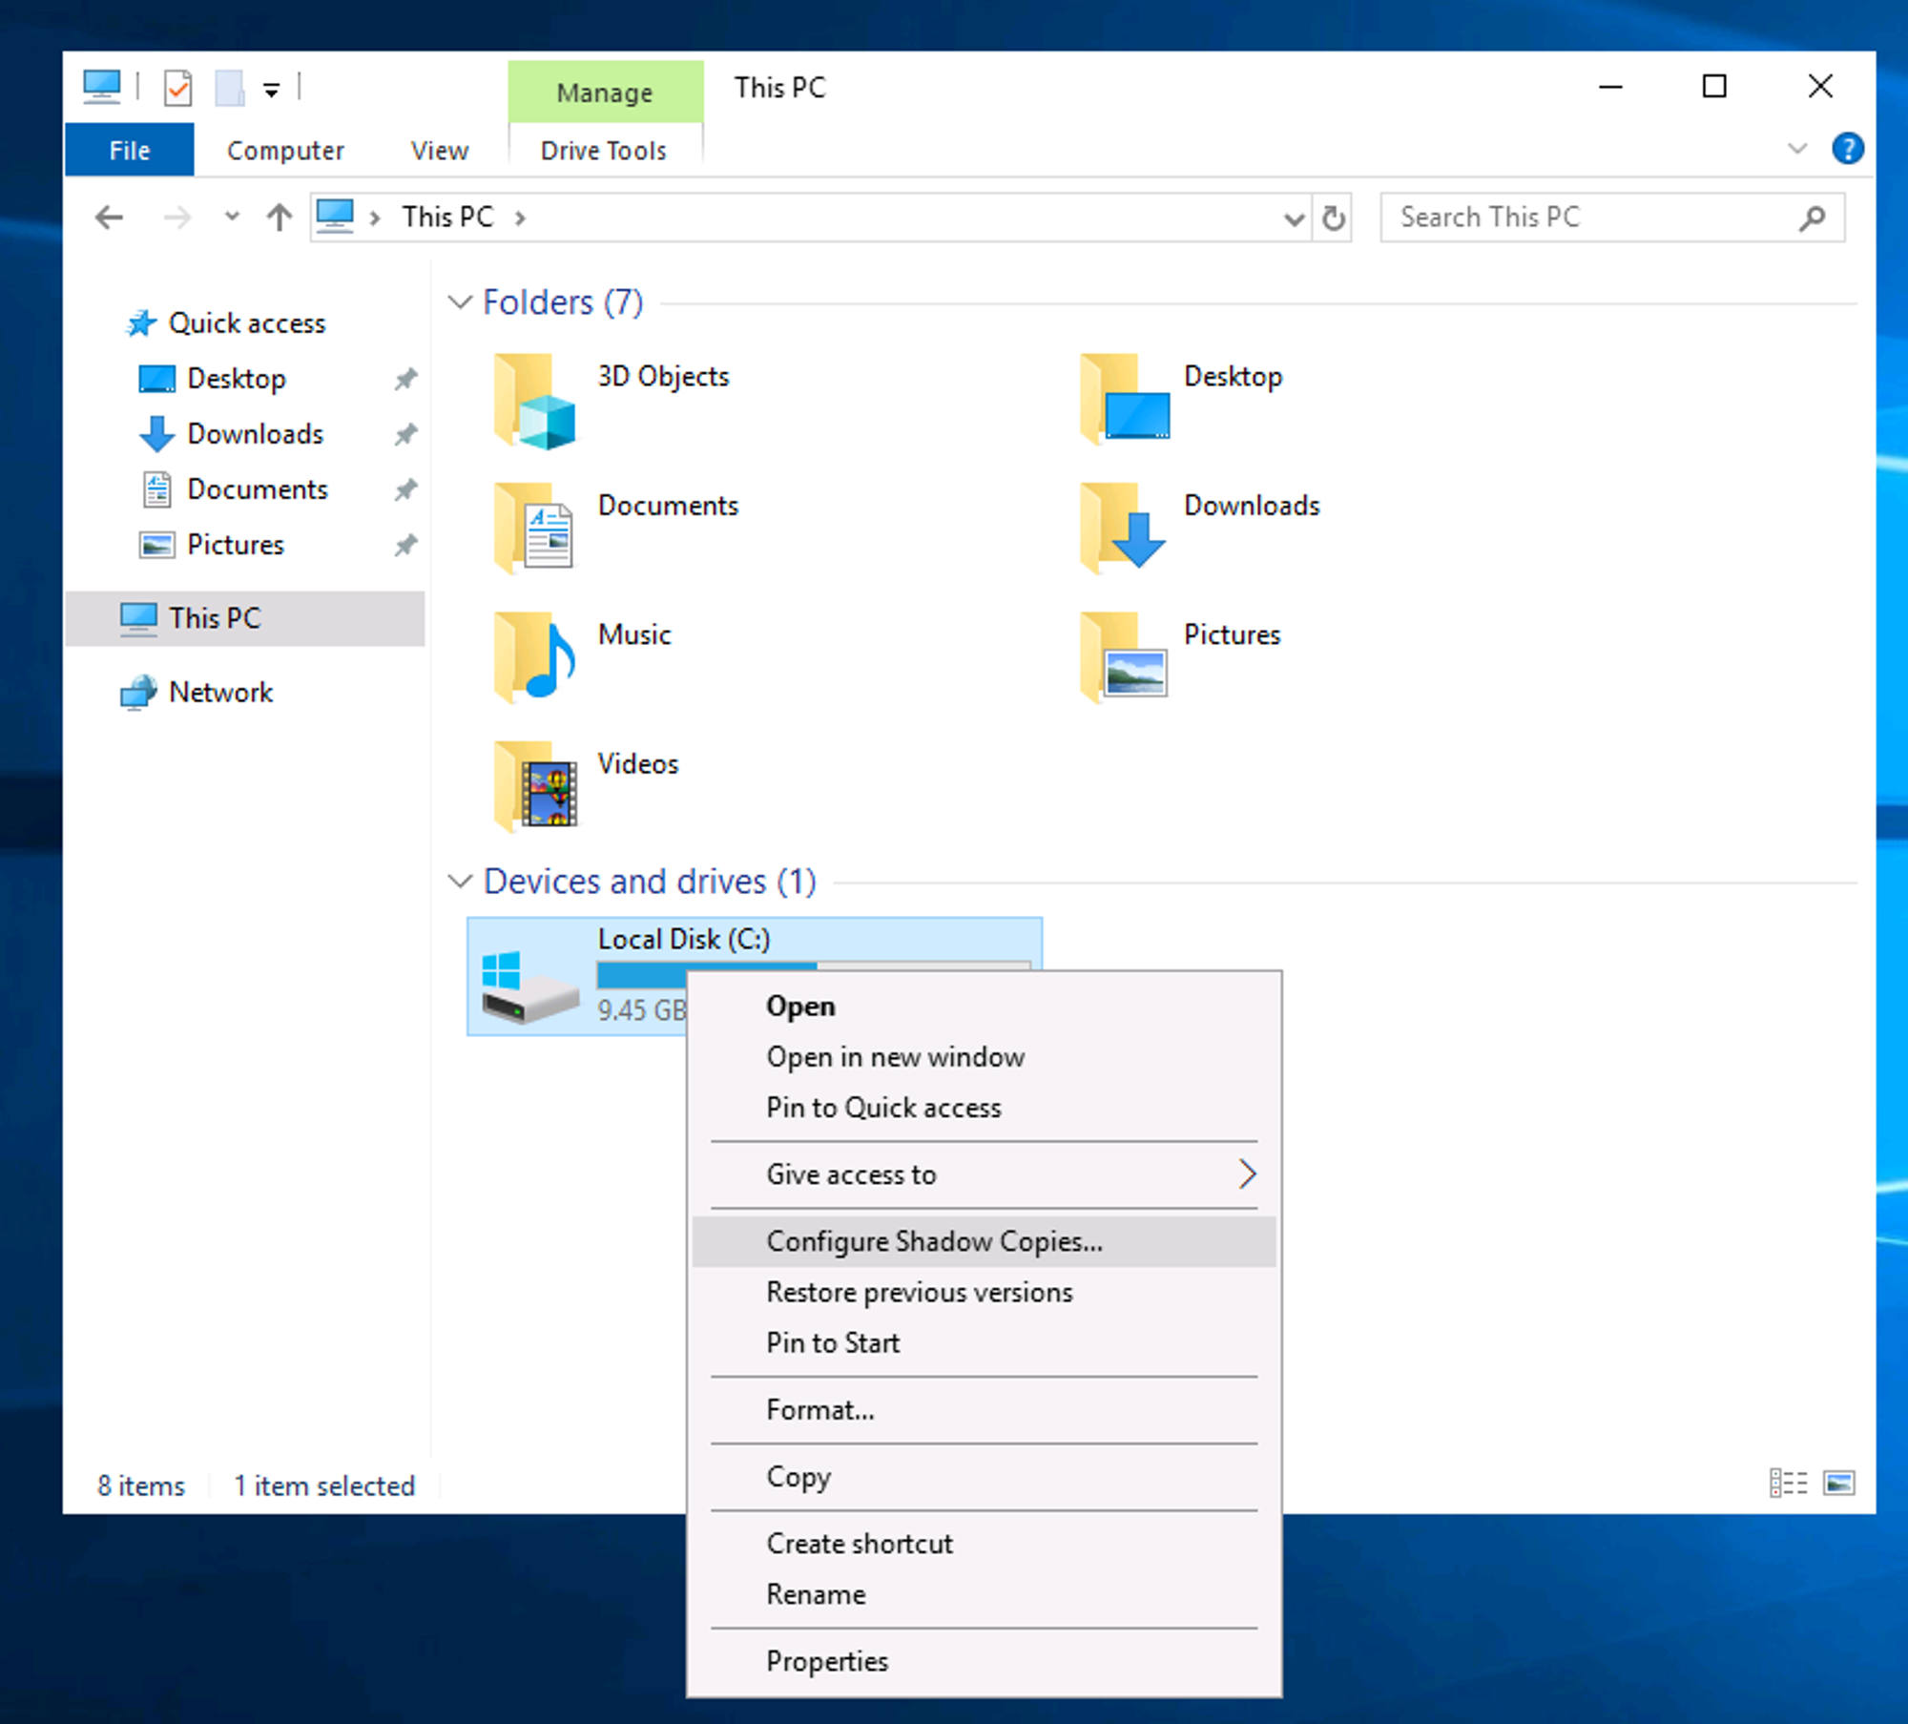Image resolution: width=1908 pixels, height=1724 pixels.
Task: Switch to large icons view in status bar
Action: click(x=1838, y=1484)
